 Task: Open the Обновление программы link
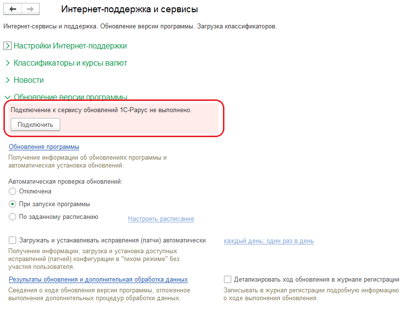(x=44, y=147)
